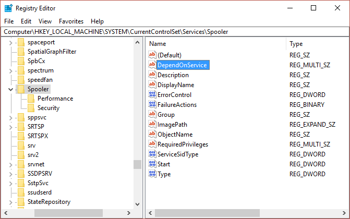Click the registry path address bar

click(175, 32)
